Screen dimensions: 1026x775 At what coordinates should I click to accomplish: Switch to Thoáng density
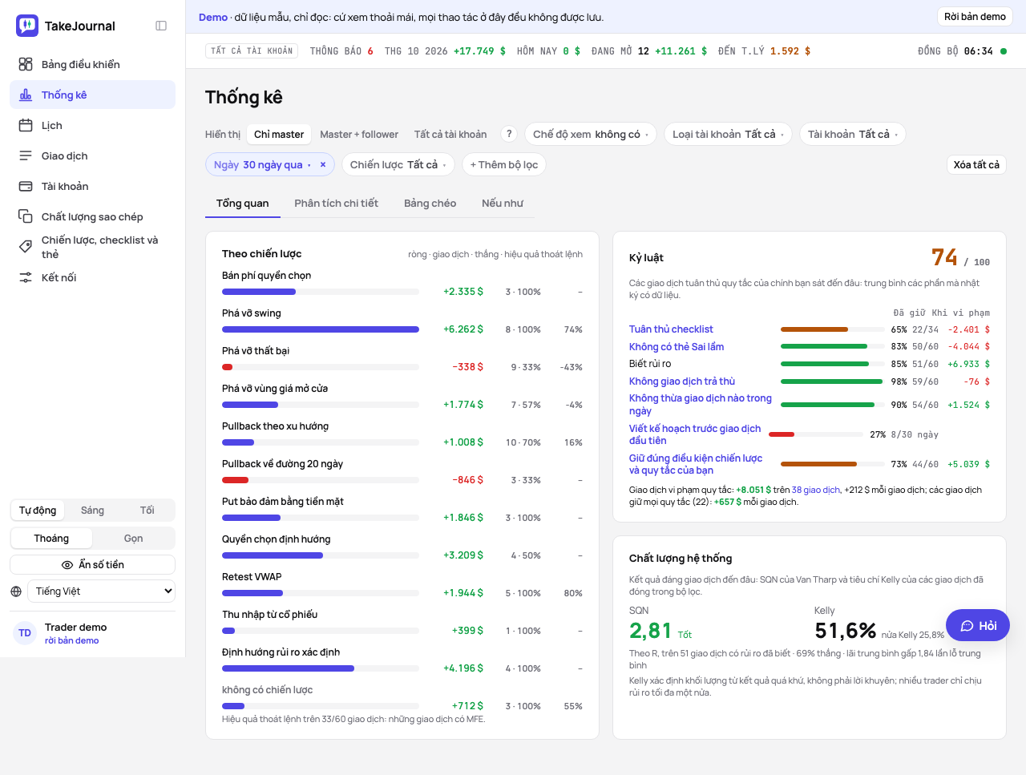[51, 539]
